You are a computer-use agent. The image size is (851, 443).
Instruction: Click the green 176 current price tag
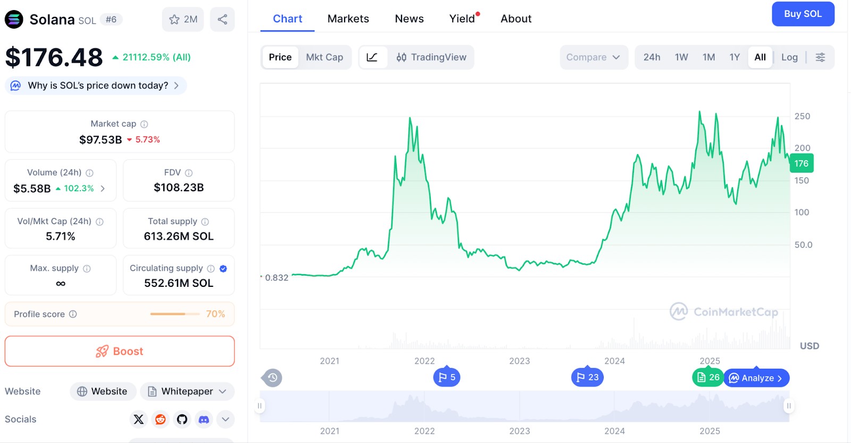tap(802, 164)
